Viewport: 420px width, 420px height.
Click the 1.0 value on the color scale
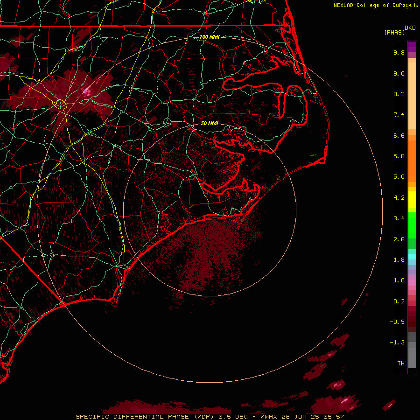tap(399, 281)
